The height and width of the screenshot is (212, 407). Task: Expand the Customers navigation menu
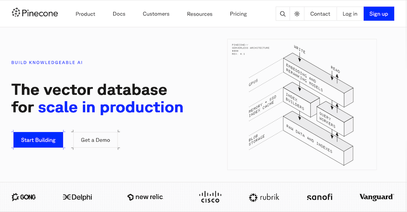(x=156, y=14)
